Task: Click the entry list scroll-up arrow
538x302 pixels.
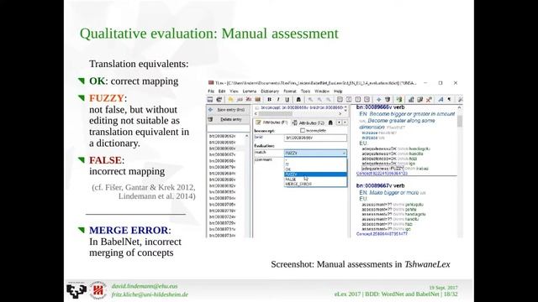Action: 246,136
